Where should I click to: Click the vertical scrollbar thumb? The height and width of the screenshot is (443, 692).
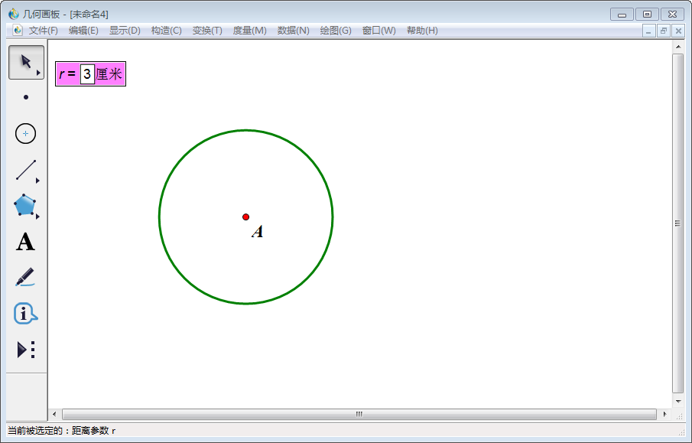point(678,223)
